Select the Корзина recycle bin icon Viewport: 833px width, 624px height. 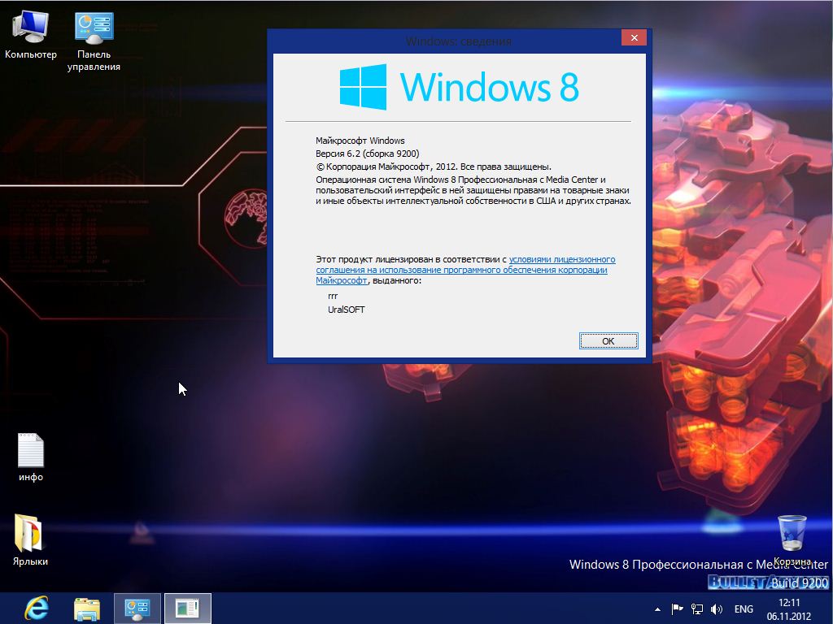(792, 539)
